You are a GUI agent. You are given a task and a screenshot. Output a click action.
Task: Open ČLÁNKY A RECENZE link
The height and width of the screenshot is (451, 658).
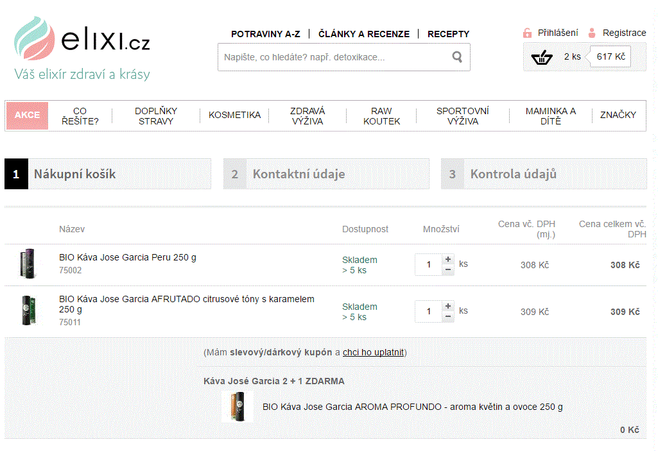364,34
